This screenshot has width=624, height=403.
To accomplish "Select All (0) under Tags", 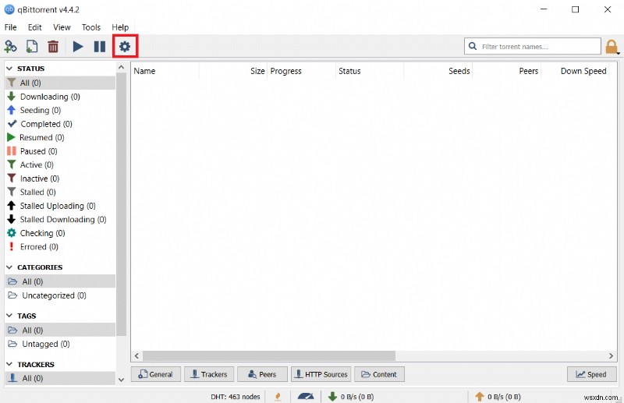I will pos(60,331).
